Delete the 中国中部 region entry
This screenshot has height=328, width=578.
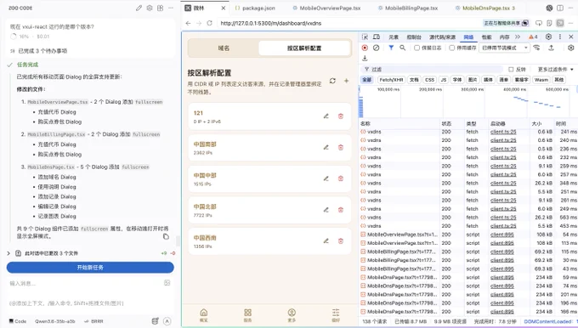(341, 178)
